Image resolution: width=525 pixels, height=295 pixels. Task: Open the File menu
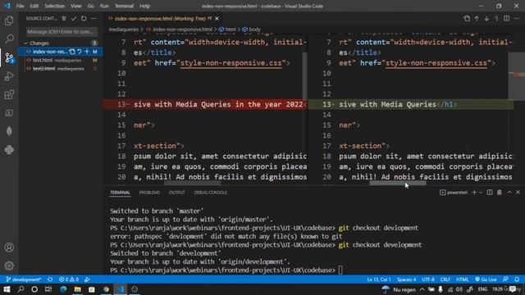click(20, 6)
